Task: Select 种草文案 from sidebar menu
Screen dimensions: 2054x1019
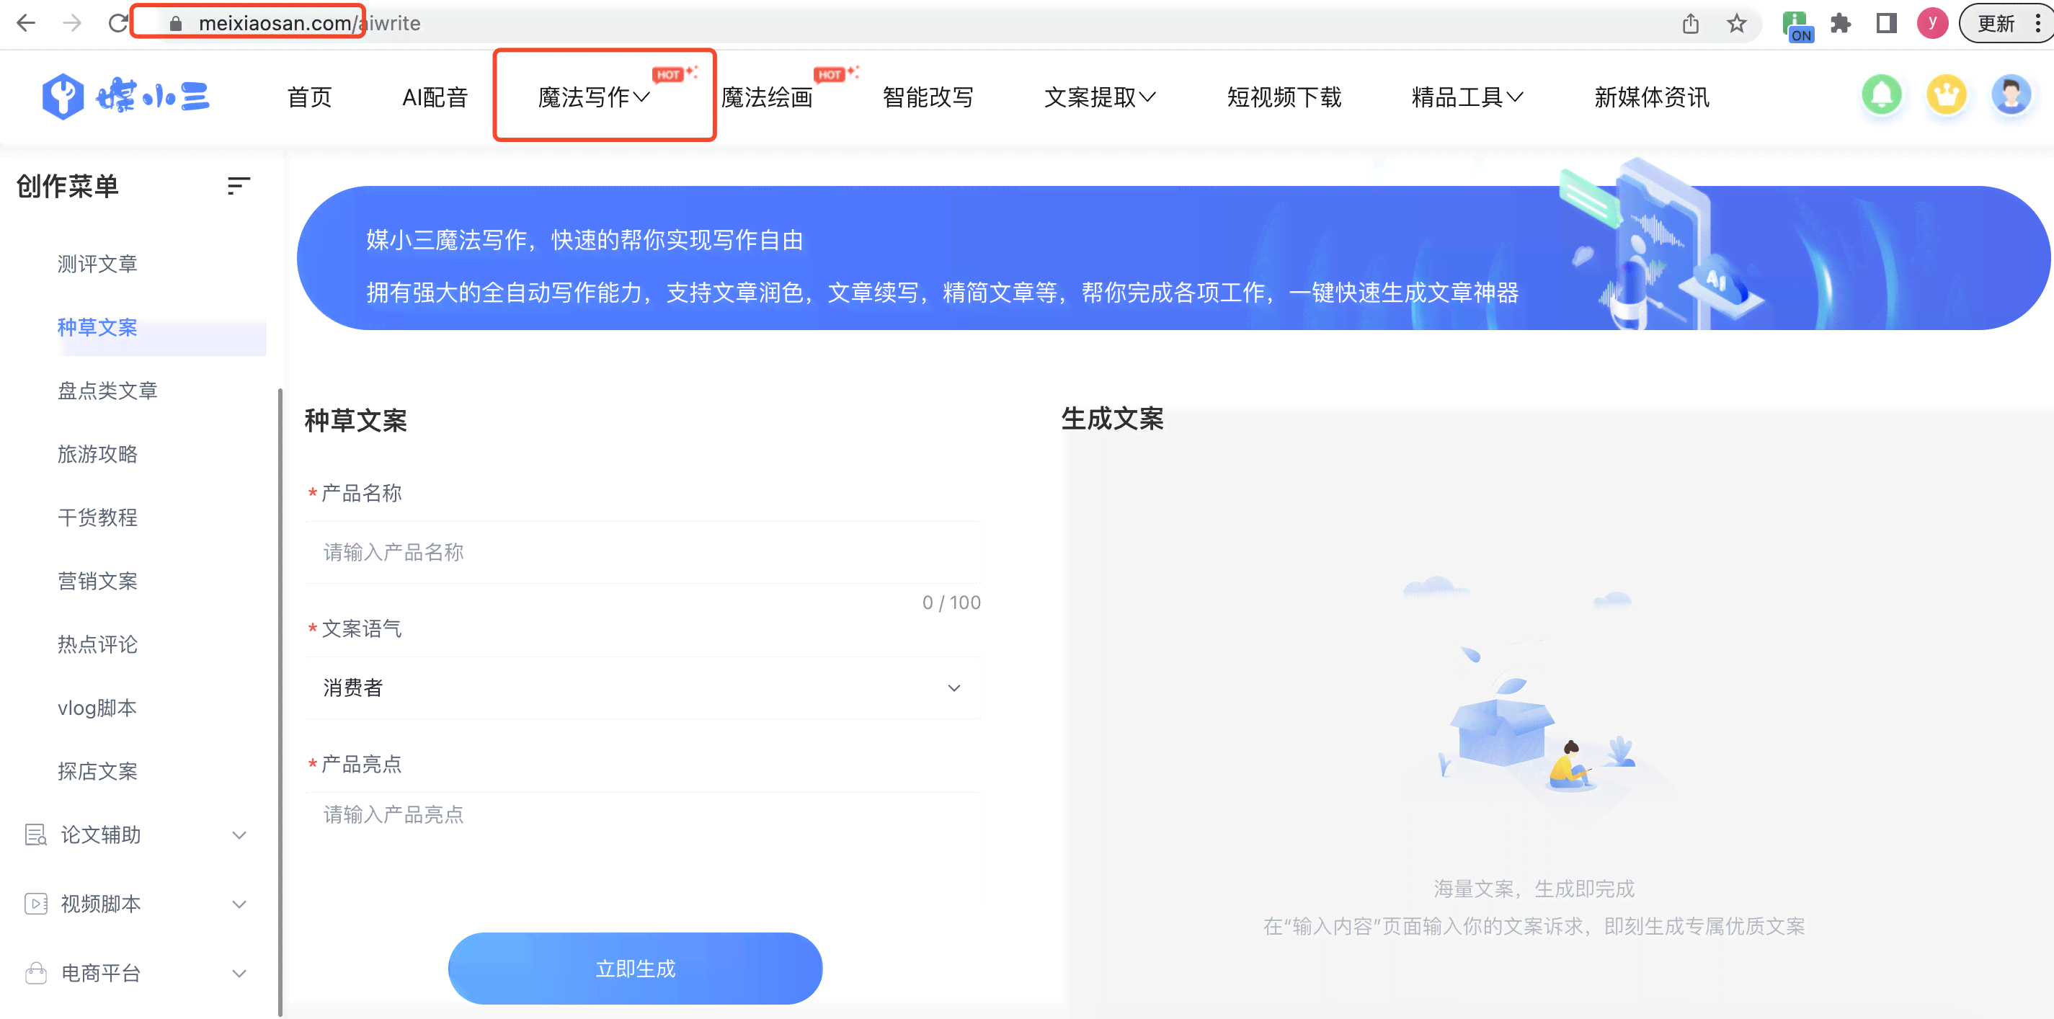Action: pyautogui.click(x=98, y=327)
